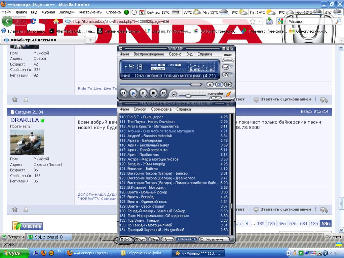Click the Доб. add button in the playlist

pos(125,239)
